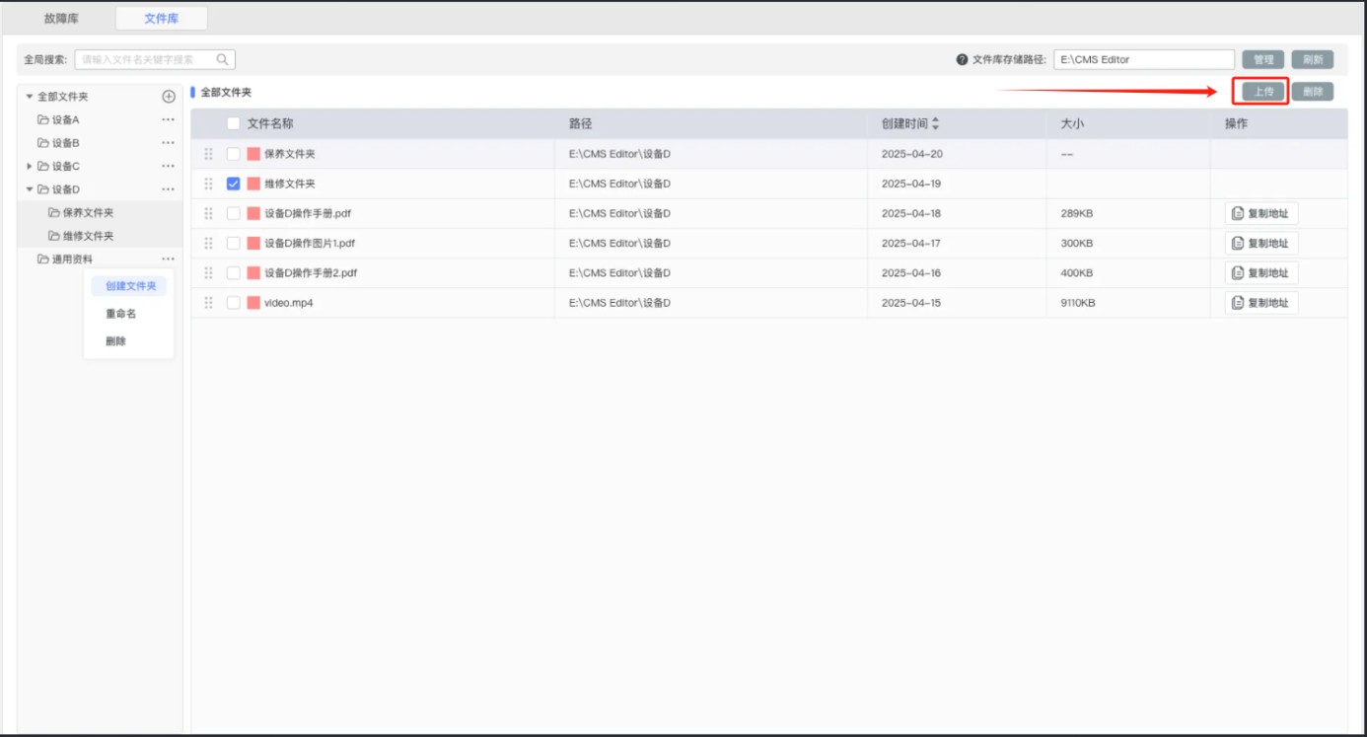The image size is (1367, 737).
Task: Open the more options dots for 设备C
Action: (169, 166)
